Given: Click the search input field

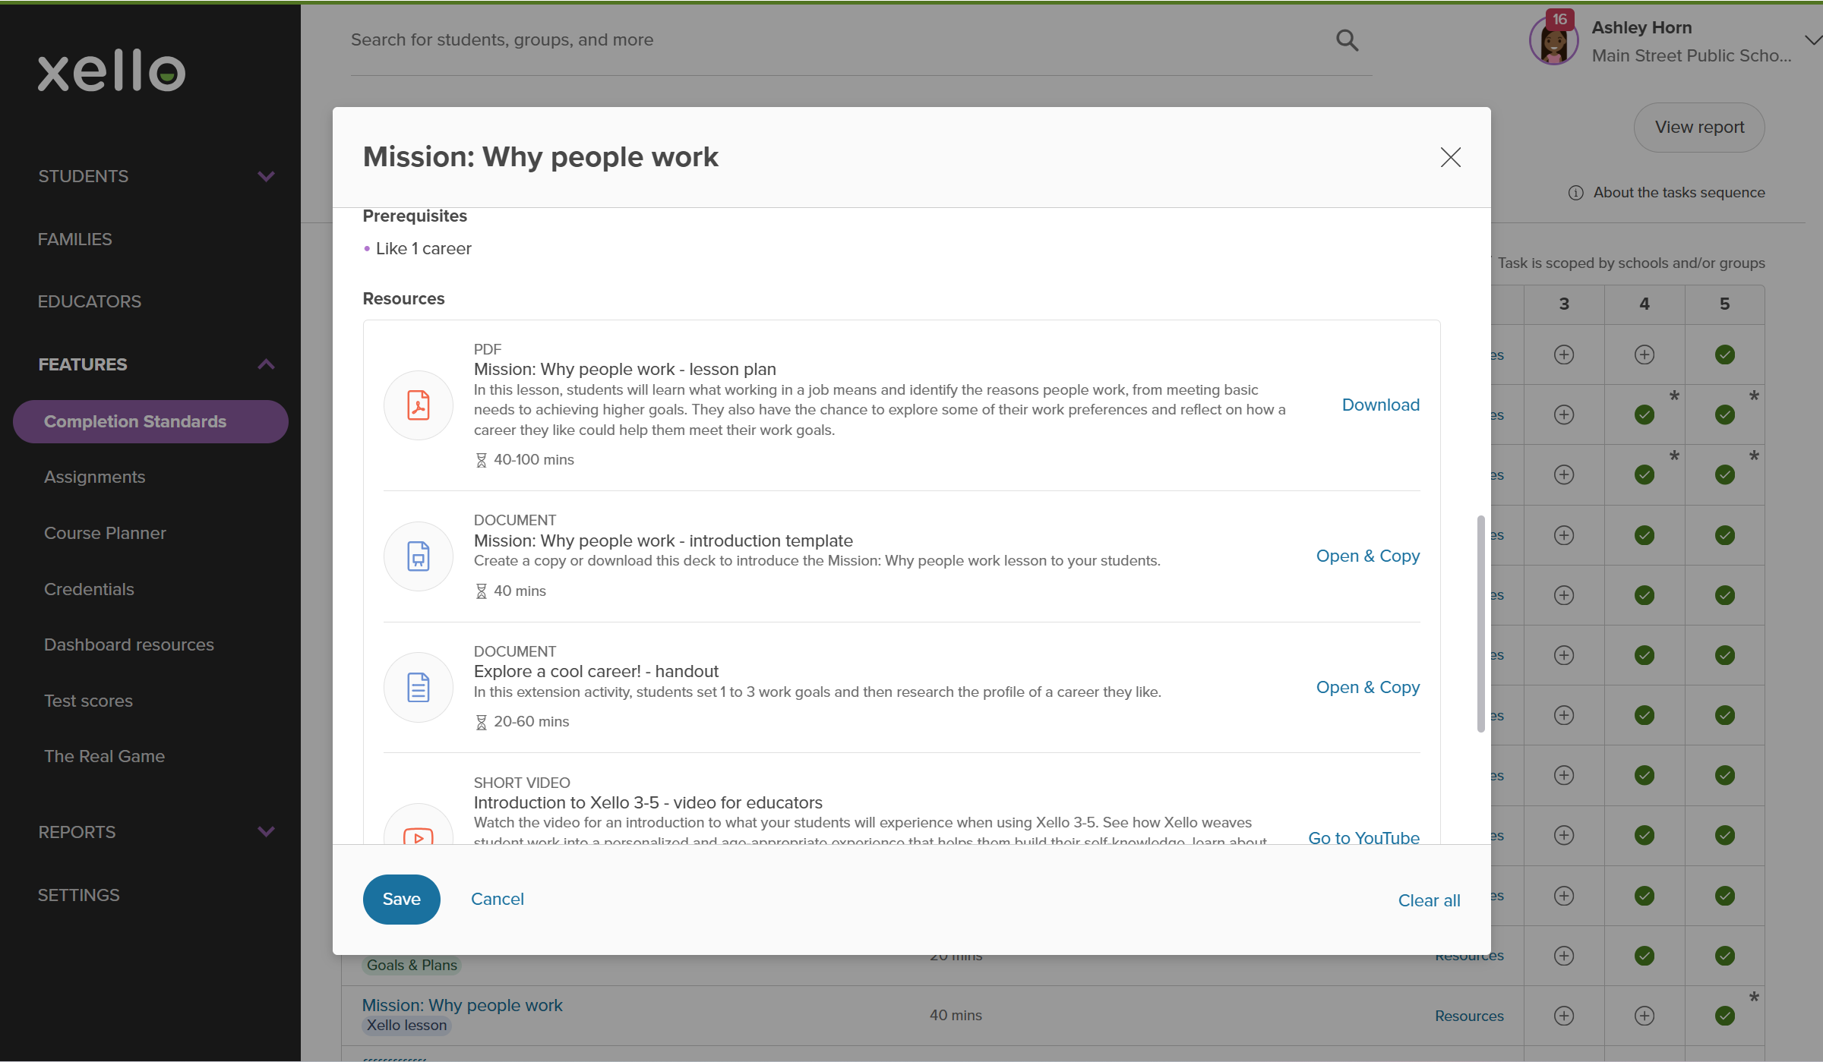Looking at the screenshot, I should [x=760, y=39].
